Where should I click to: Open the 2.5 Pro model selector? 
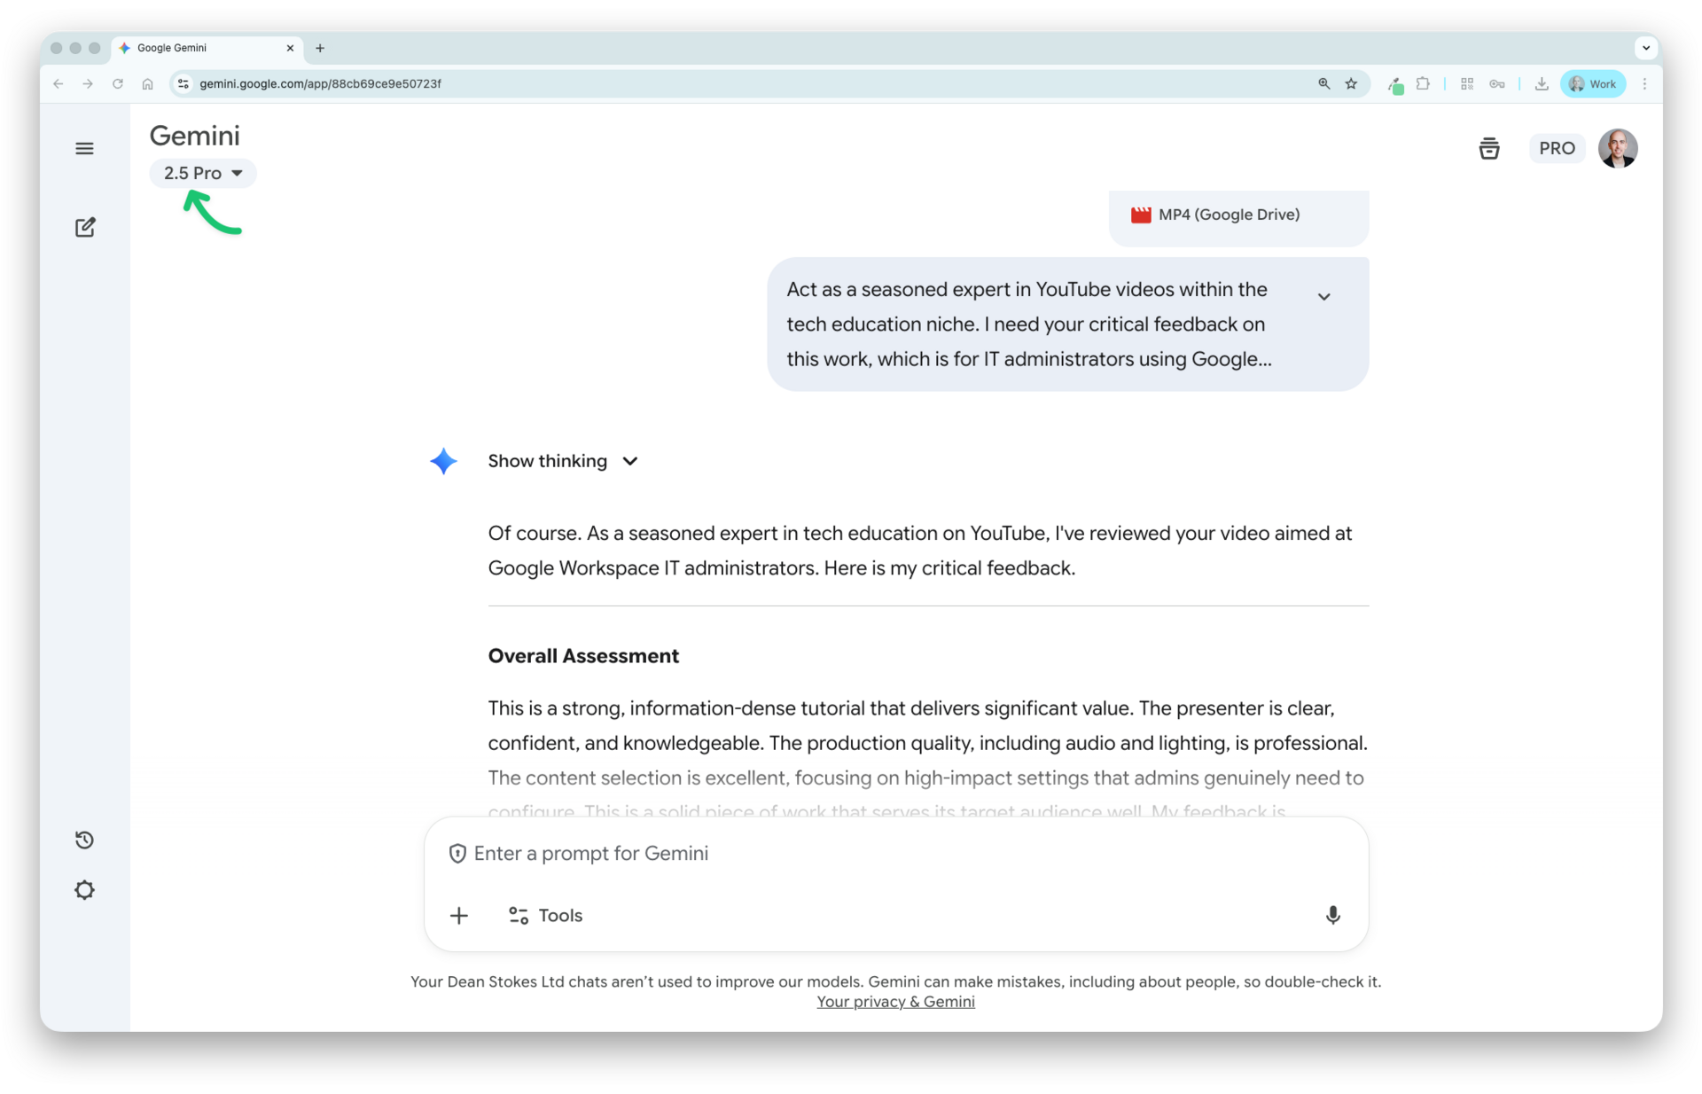pos(202,173)
